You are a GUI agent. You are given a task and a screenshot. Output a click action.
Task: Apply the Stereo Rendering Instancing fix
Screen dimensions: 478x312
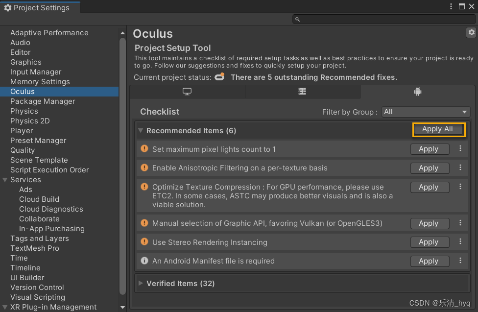(x=430, y=242)
